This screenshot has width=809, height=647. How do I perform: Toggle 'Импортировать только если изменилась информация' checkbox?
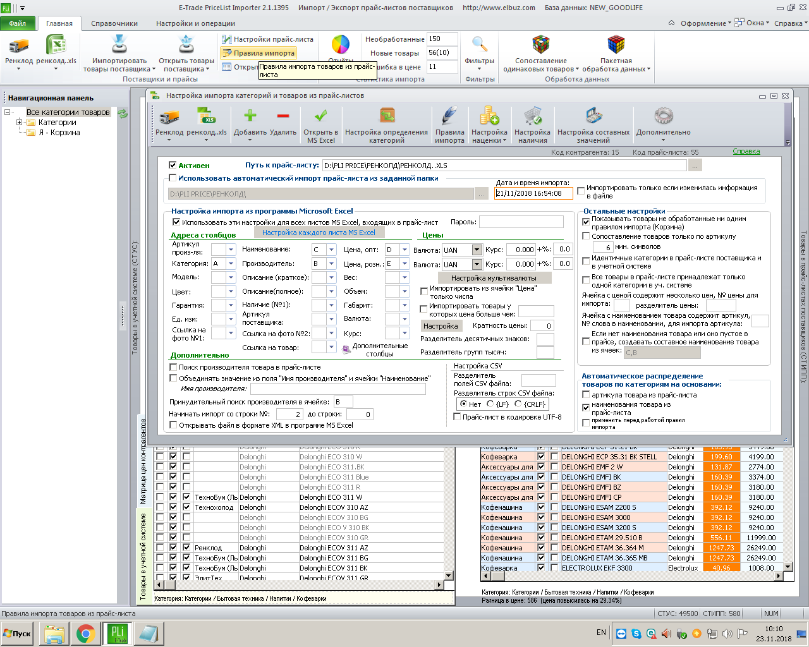[x=581, y=191]
